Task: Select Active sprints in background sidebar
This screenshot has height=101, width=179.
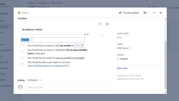Action: pos(4,27)
